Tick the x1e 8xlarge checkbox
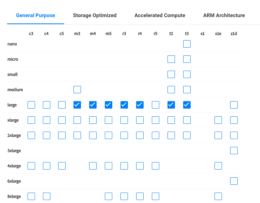 [218, 196]
